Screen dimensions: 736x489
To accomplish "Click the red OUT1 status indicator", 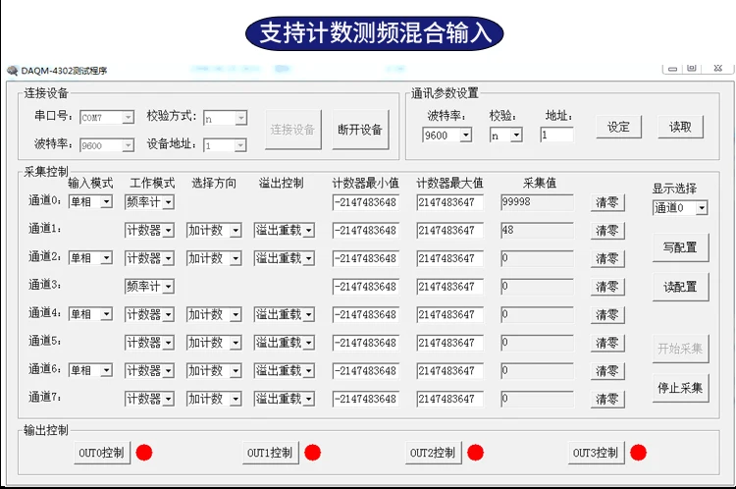I will 313,453.
